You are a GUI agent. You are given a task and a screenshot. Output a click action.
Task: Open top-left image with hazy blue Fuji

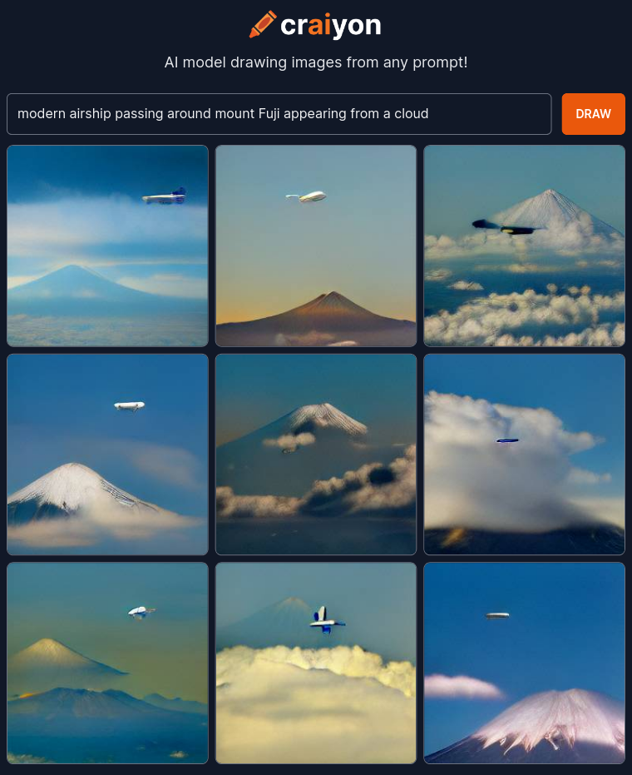pos(107,246)
